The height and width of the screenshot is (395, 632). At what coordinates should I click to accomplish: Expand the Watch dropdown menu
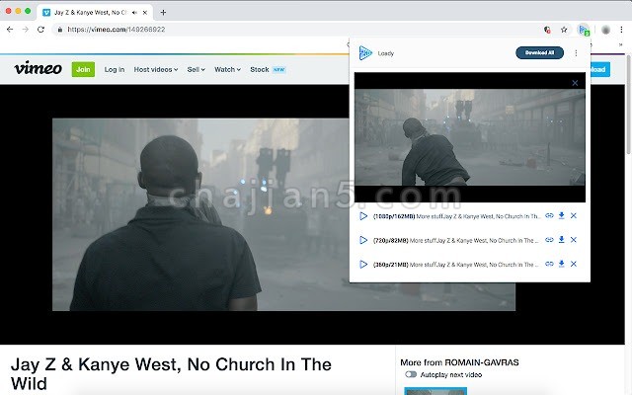tap(227, 70)
